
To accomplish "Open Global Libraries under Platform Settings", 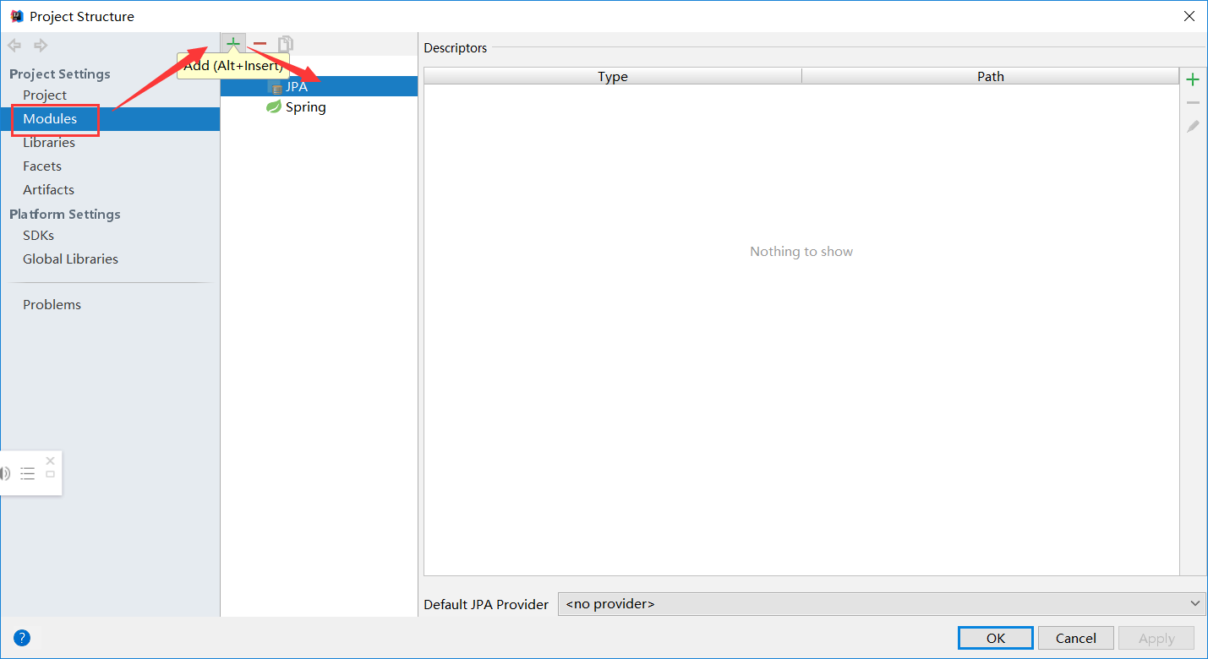I will 71,259.
